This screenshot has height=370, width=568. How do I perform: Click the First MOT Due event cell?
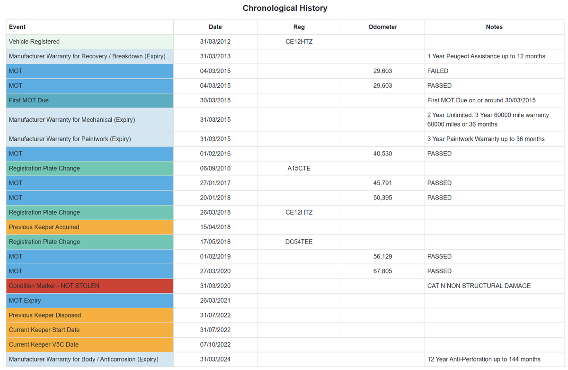point(89,100)
